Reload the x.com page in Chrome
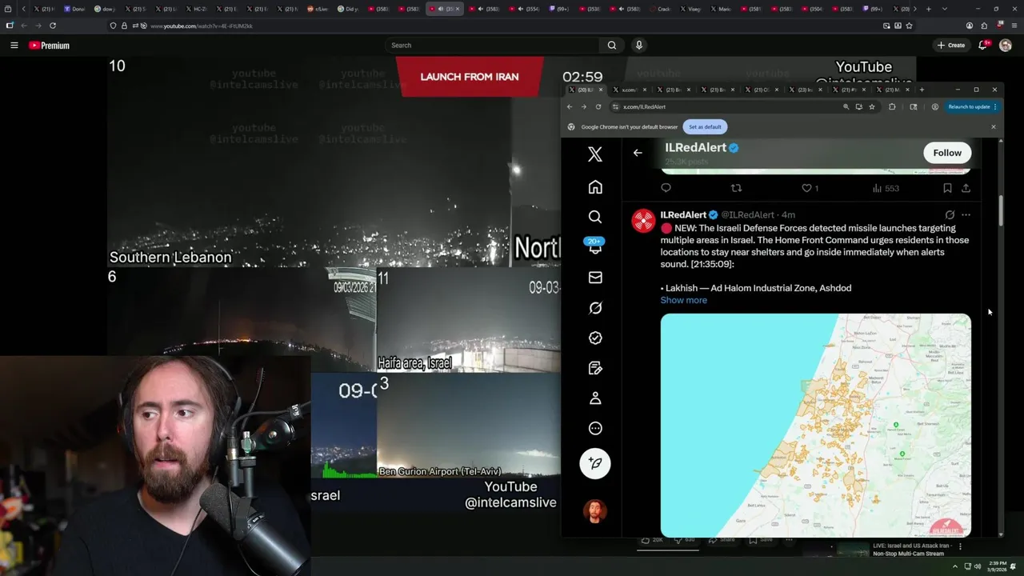The height and width of the screenshot is (576, 1024). click(598, 106)
